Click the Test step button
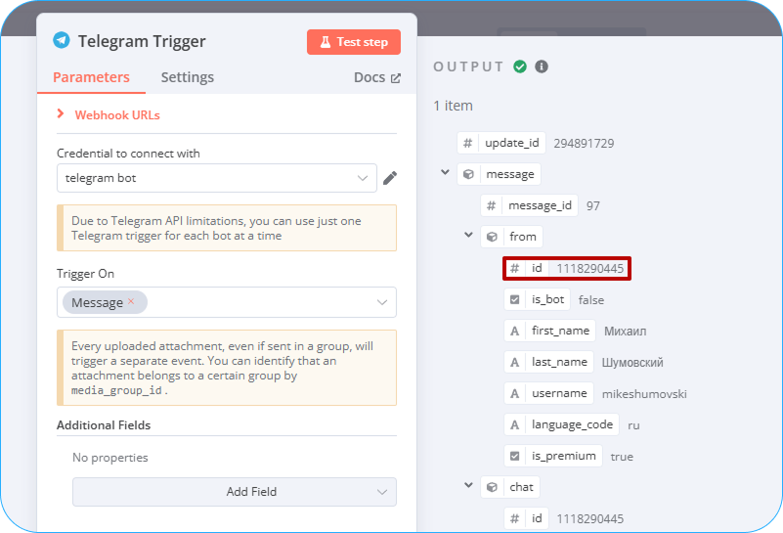The width and height of the screenshot is (783, 533). 354,42
